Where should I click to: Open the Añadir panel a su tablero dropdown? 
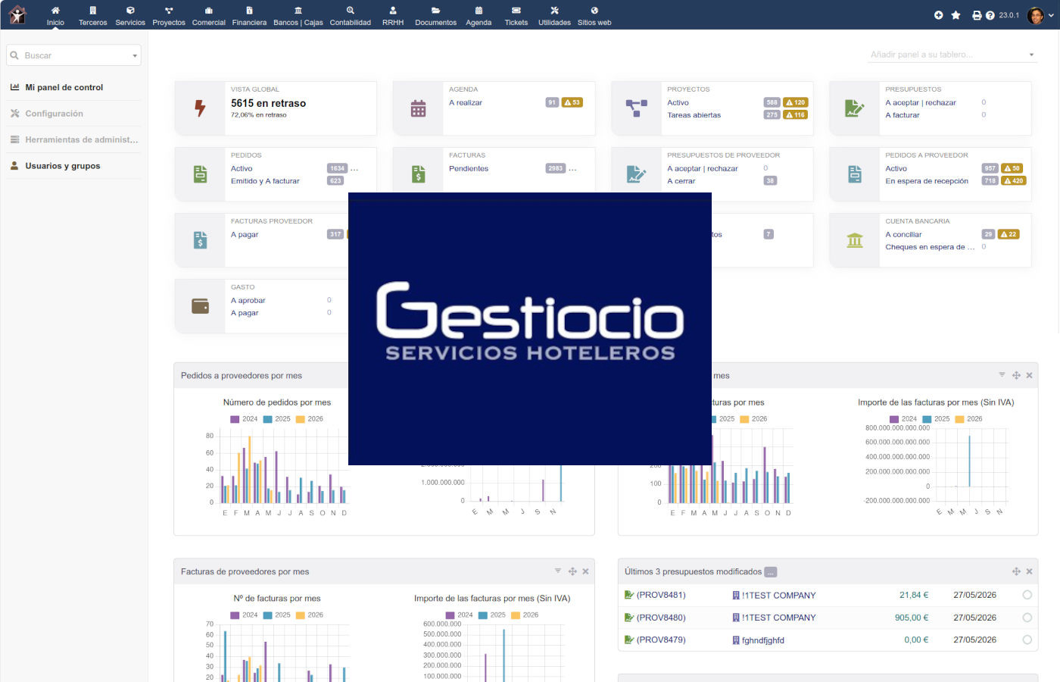coord(952,55)
